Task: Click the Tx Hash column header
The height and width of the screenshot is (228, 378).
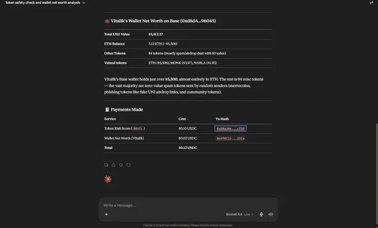Action: pos(222,119)
